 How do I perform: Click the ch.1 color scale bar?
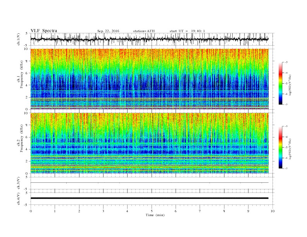coord(280,83)
